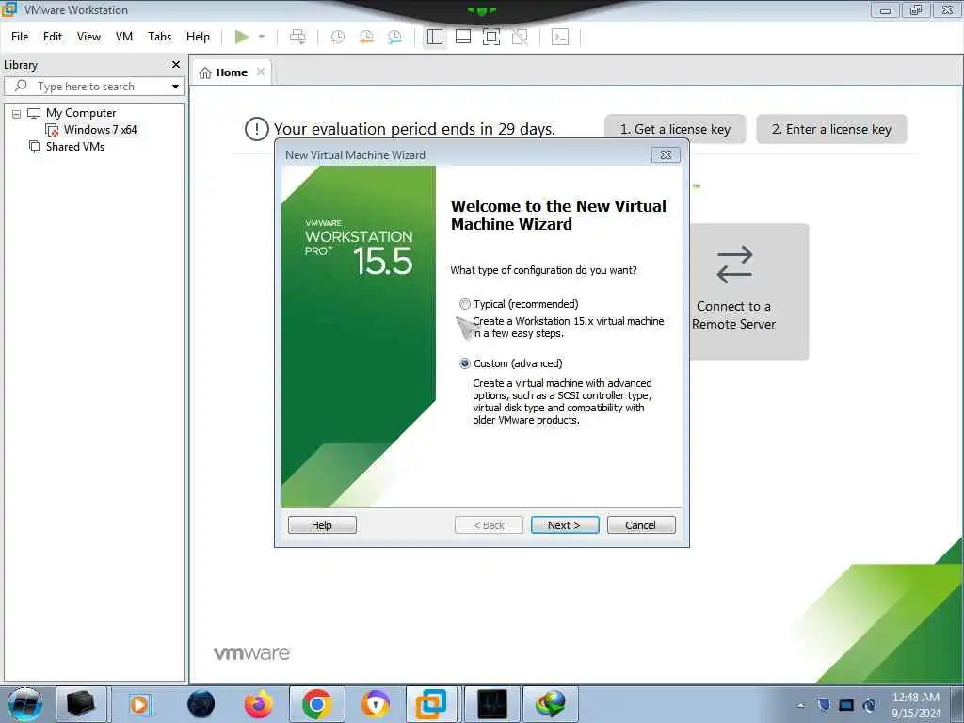Click the evaluation period info icon

256,129
